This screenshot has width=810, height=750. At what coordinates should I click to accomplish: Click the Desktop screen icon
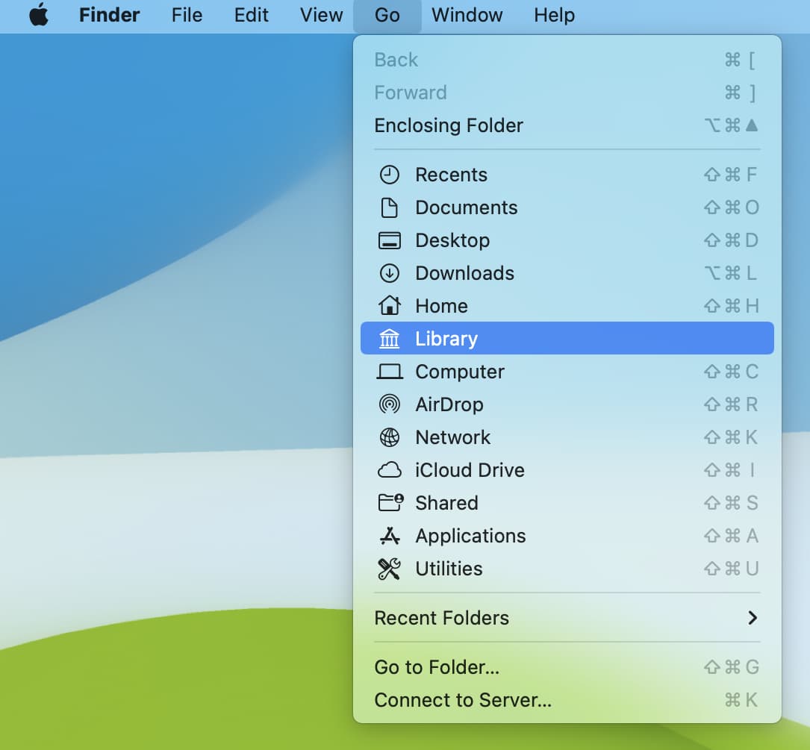[x=389, y=240]
